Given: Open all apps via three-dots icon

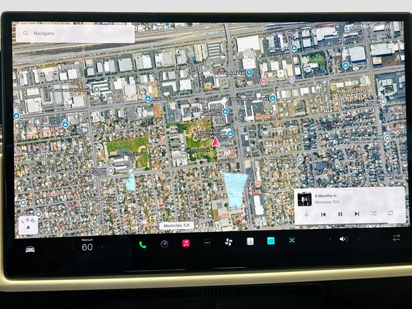Looking at the screenshot, I should (x=207, y=243).
